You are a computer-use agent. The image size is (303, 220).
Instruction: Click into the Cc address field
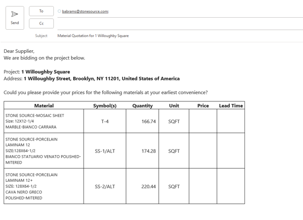point(180,24)
